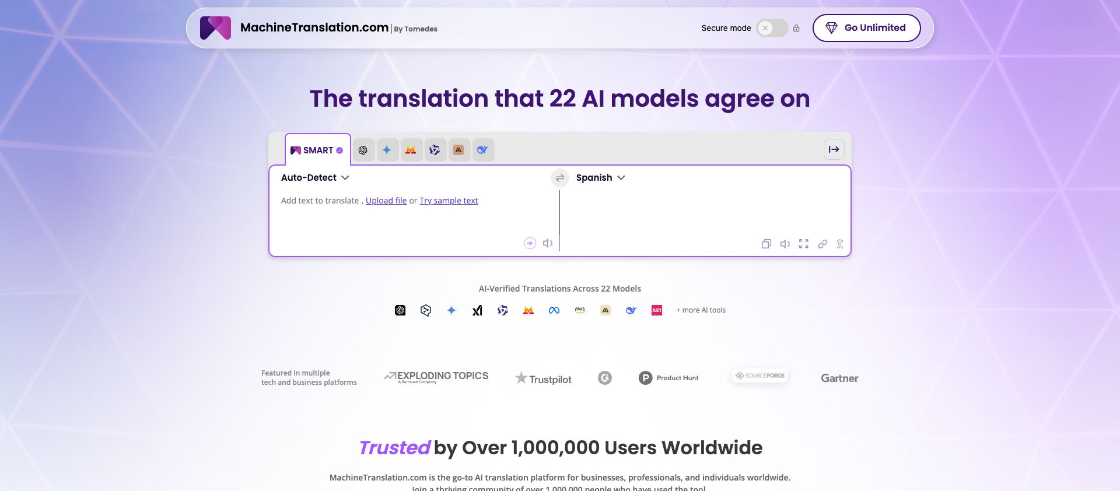The image size is (1120, 491).
Task: Select the SMART translation tab
Action: [317, 150]
